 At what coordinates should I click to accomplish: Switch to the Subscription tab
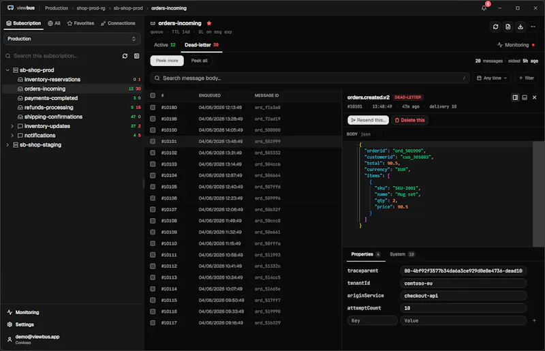click(x=23, y=23)
